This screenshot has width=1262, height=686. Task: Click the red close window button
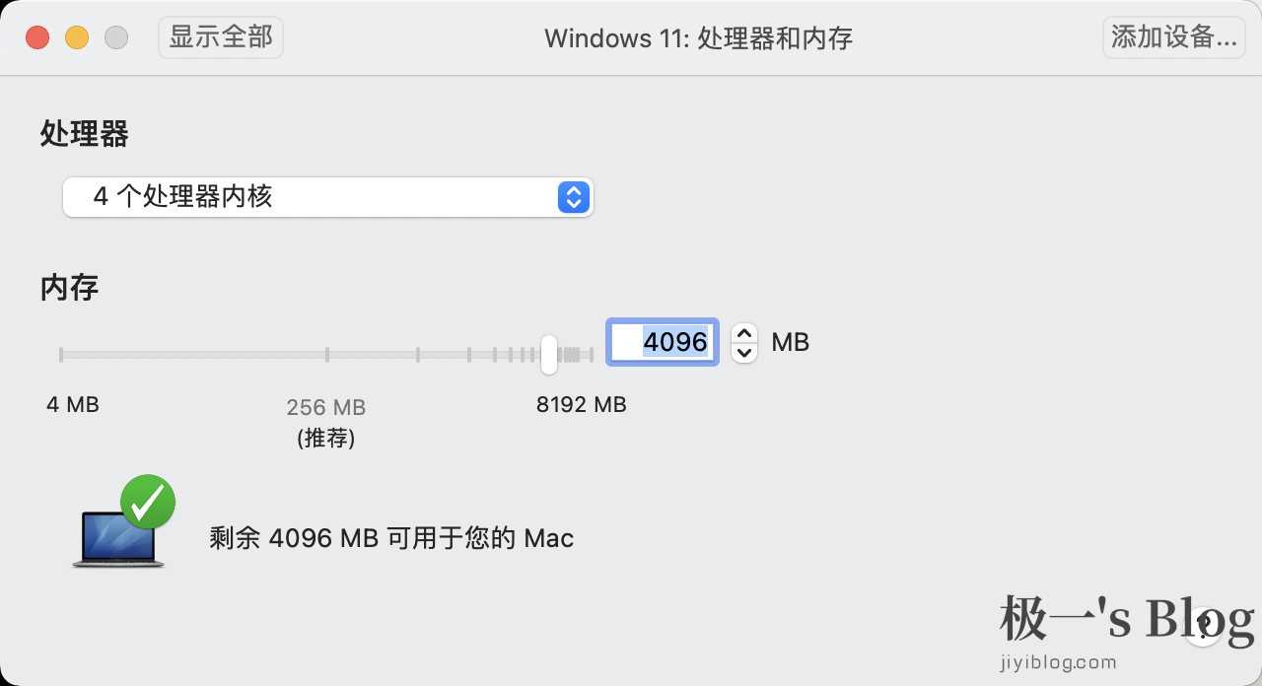pyautogui.click(x=37, y=37)
